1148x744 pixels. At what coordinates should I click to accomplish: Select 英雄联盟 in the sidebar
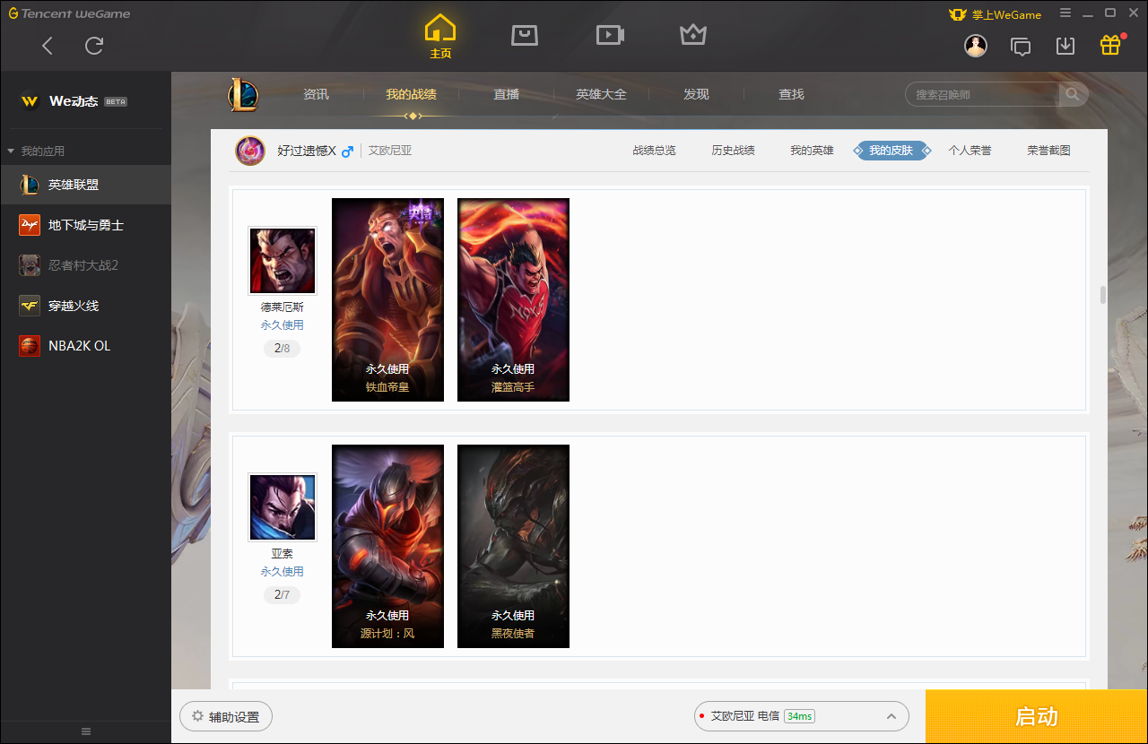click(x=85, y=185)
